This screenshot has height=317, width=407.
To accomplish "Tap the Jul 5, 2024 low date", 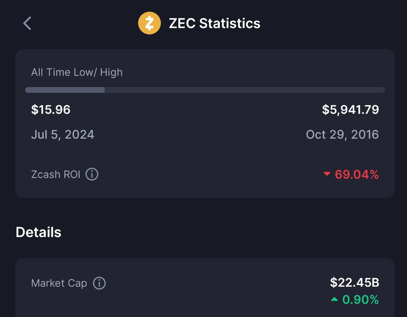I will pyautogui.click(x=63, y=135).
